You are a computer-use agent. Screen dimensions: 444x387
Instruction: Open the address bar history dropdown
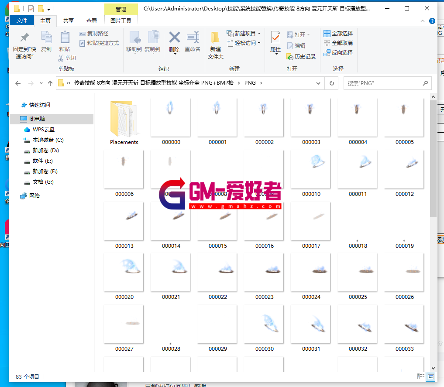[318, 83]
